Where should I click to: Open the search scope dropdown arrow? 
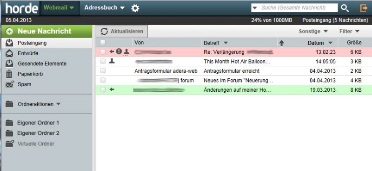coord(255,8)
